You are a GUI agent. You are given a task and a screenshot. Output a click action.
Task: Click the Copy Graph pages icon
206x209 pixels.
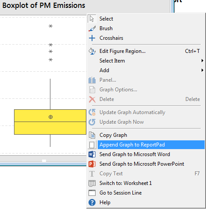[92, 135]
